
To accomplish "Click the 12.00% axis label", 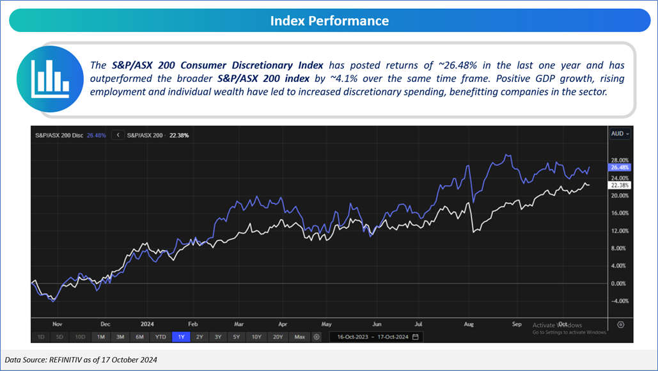I will 620,231.
